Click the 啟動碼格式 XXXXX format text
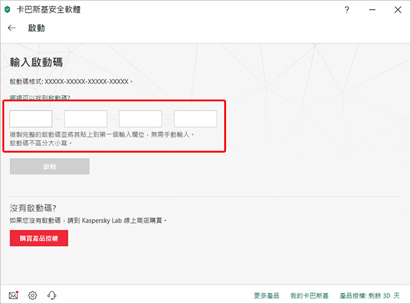 [71, 81]
